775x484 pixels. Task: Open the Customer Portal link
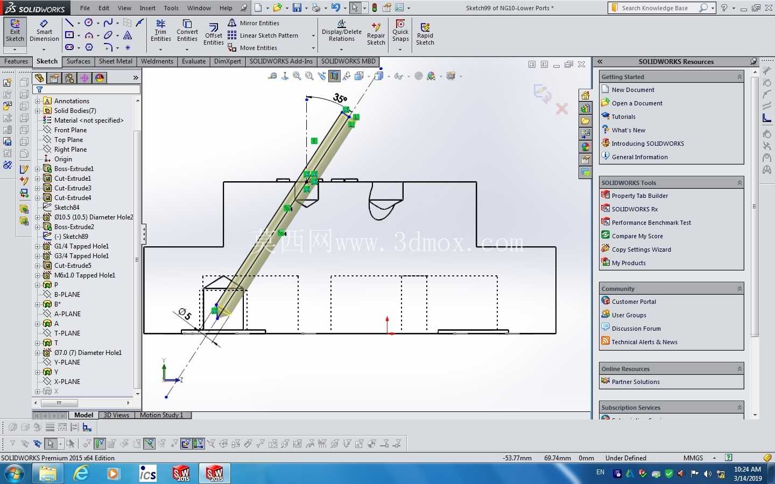pyautogui.click(x=633, y=302)
